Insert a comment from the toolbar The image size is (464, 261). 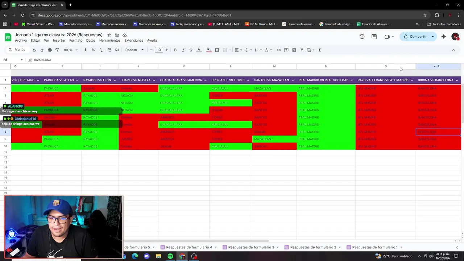click(x=286, y=50)
